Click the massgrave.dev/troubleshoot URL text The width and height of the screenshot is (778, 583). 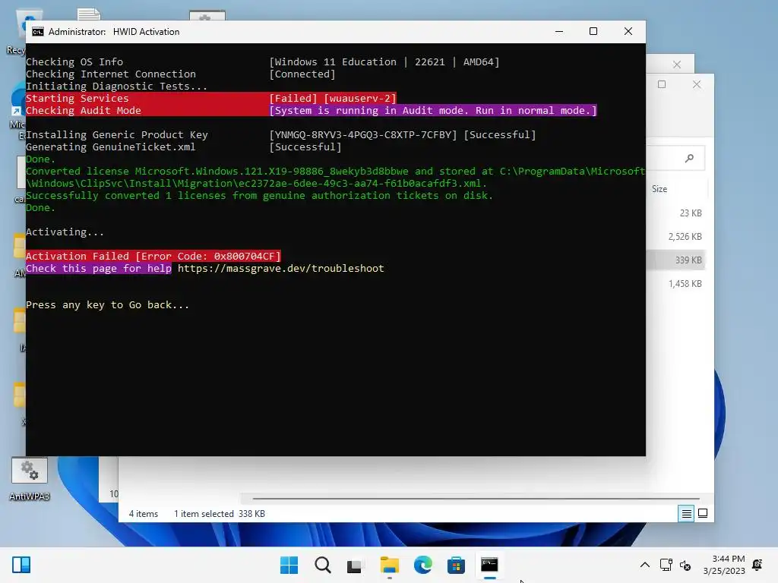pyautogui.click(x=281, y=268)
